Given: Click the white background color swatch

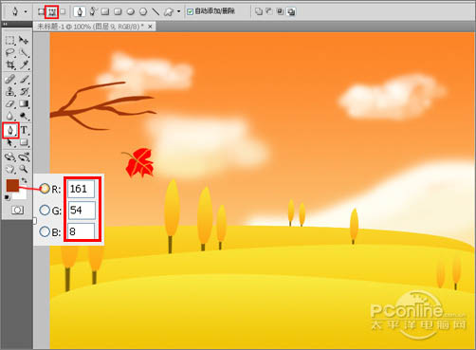Looking at the screenshot, I should 21,195.
